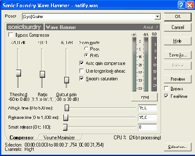Image resolution: width=195 pixels, height=156 pixels.
Task: Click the Release time value field
Action: [x=147, y=118]
